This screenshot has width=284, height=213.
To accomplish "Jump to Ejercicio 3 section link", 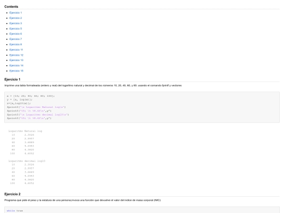I will click(16, 23).
